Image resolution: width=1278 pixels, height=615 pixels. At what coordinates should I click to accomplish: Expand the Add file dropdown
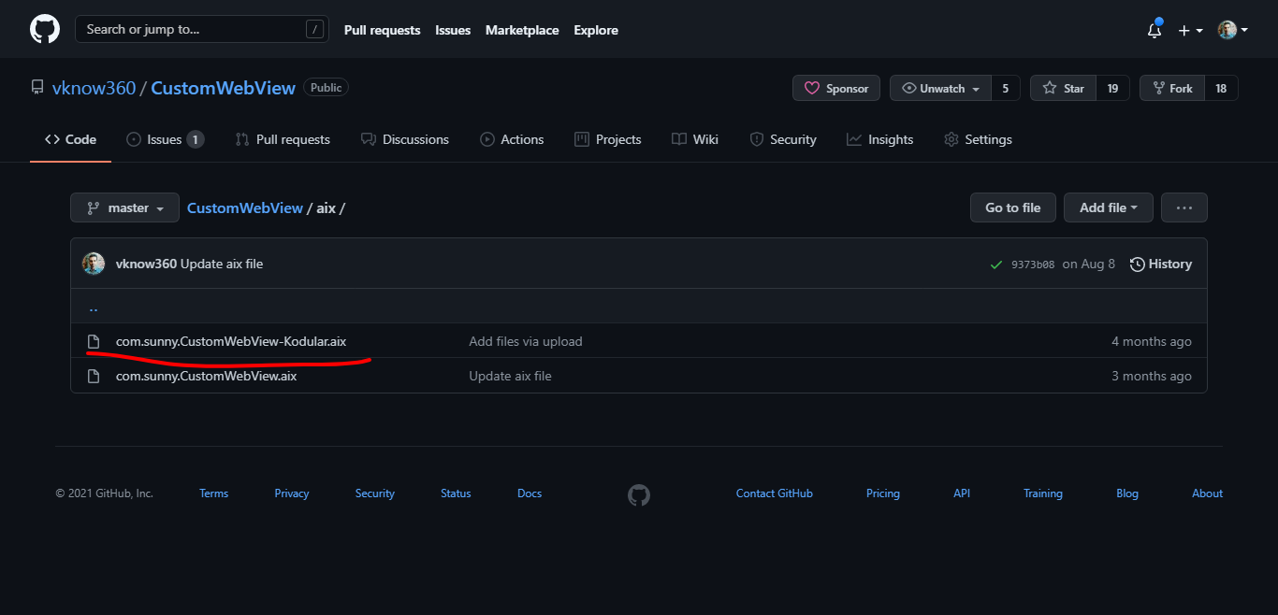(1109, 207)
